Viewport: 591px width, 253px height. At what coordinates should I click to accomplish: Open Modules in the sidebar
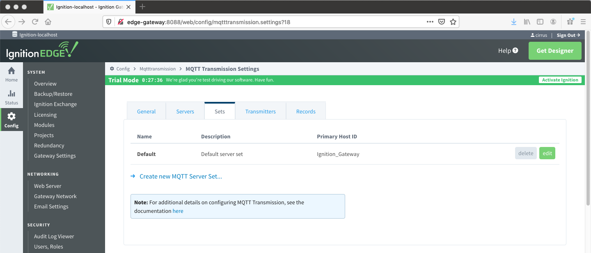44,125
